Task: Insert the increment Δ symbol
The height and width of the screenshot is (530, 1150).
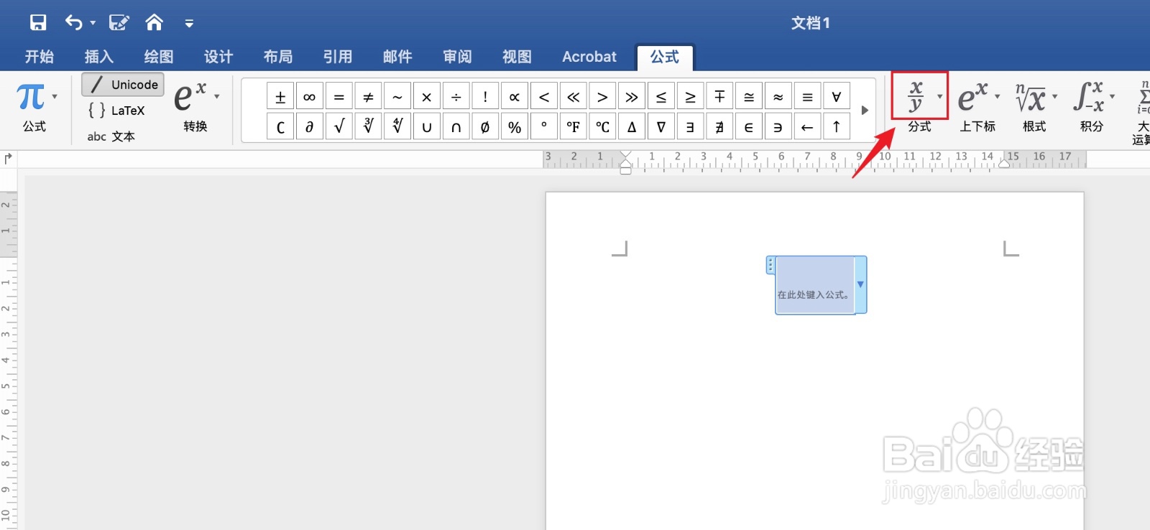Action: coord(632,126)
